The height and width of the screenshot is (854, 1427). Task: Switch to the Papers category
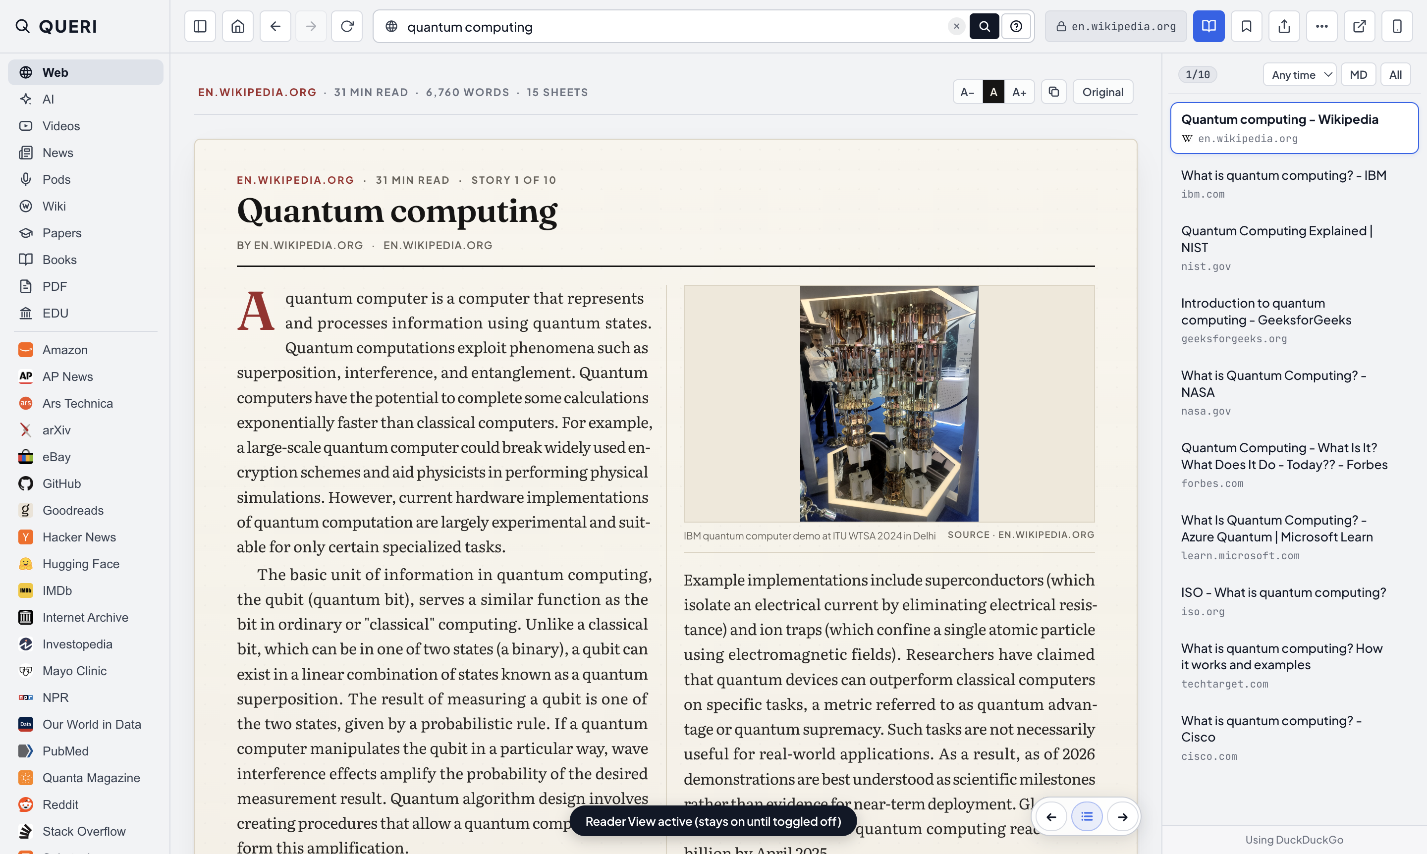coord(85,233)
